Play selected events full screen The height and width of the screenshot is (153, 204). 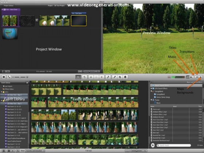pyautogui.click(x=9, y=151)
